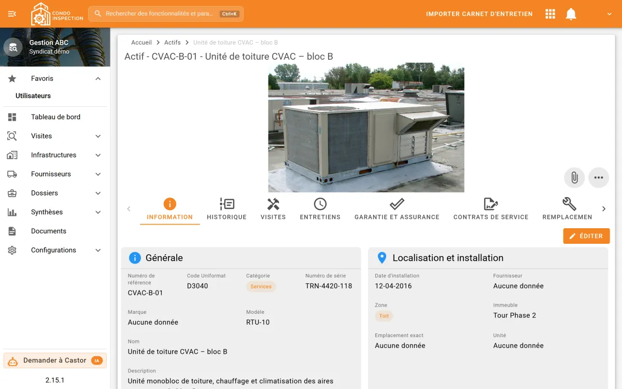The width and height of the screenshot is (622, 389).
Task: Click the Configurations gear icon
Action: (12, 250)
